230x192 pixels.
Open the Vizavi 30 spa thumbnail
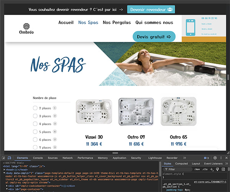pyautogui.click(x=94, y=111)
